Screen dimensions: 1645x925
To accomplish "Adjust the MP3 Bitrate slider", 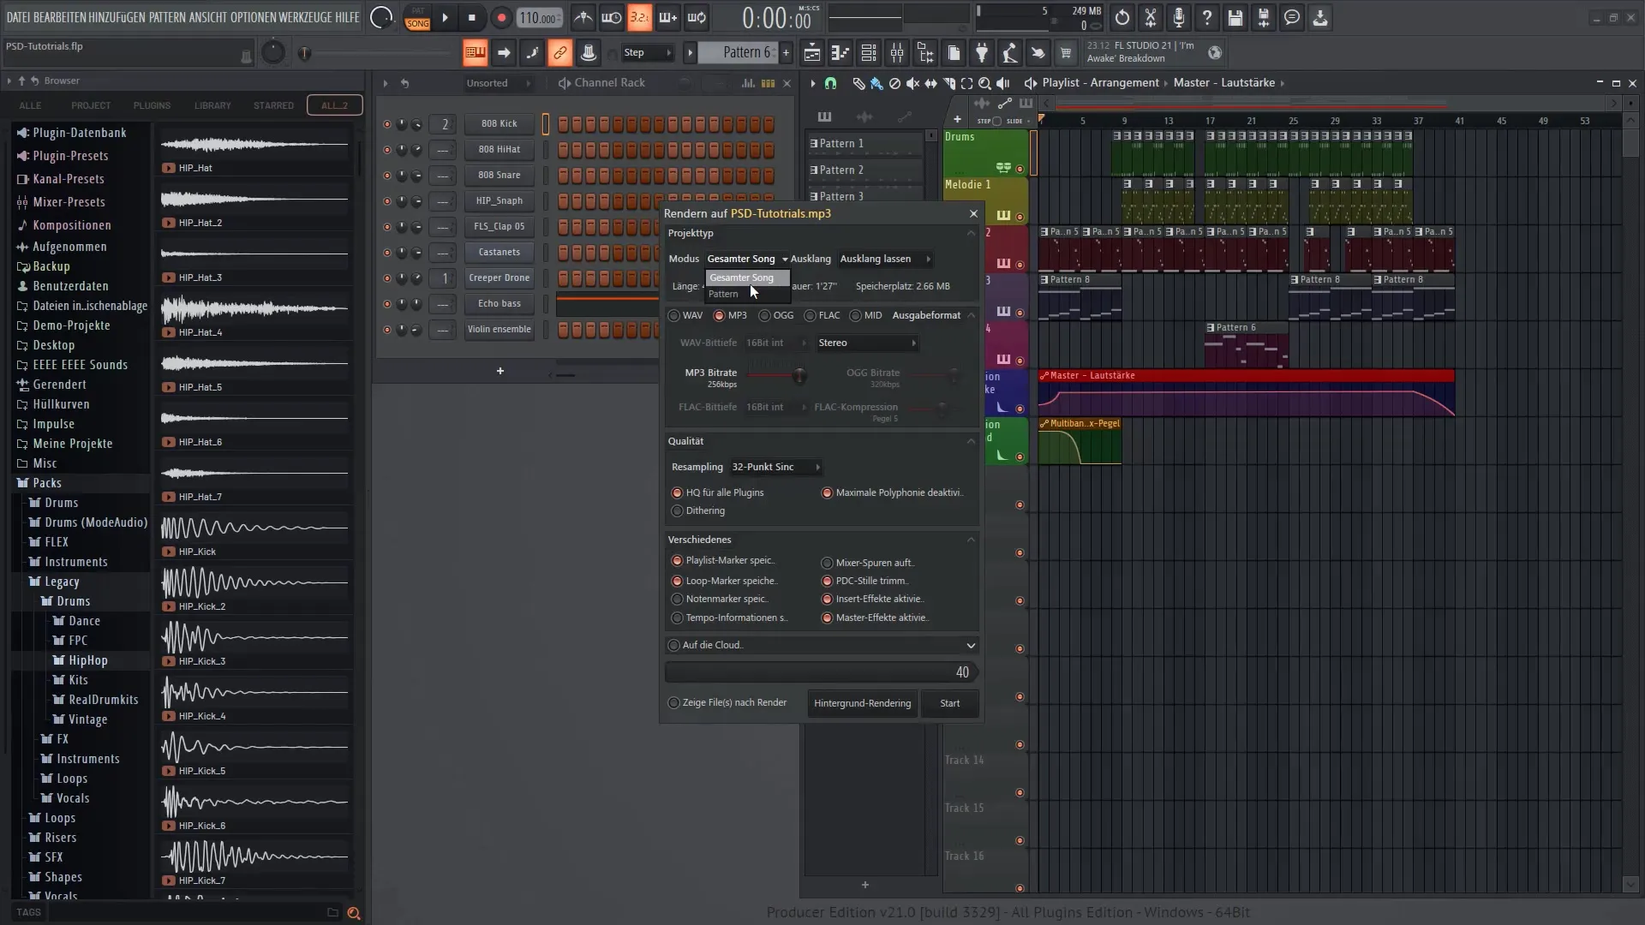I will (x=799, y=375).
